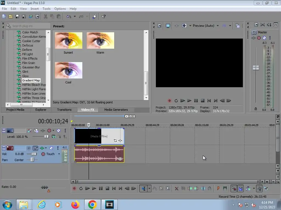
Task: Choose the Sunset preset thumbnail
Action: point(68,40)
